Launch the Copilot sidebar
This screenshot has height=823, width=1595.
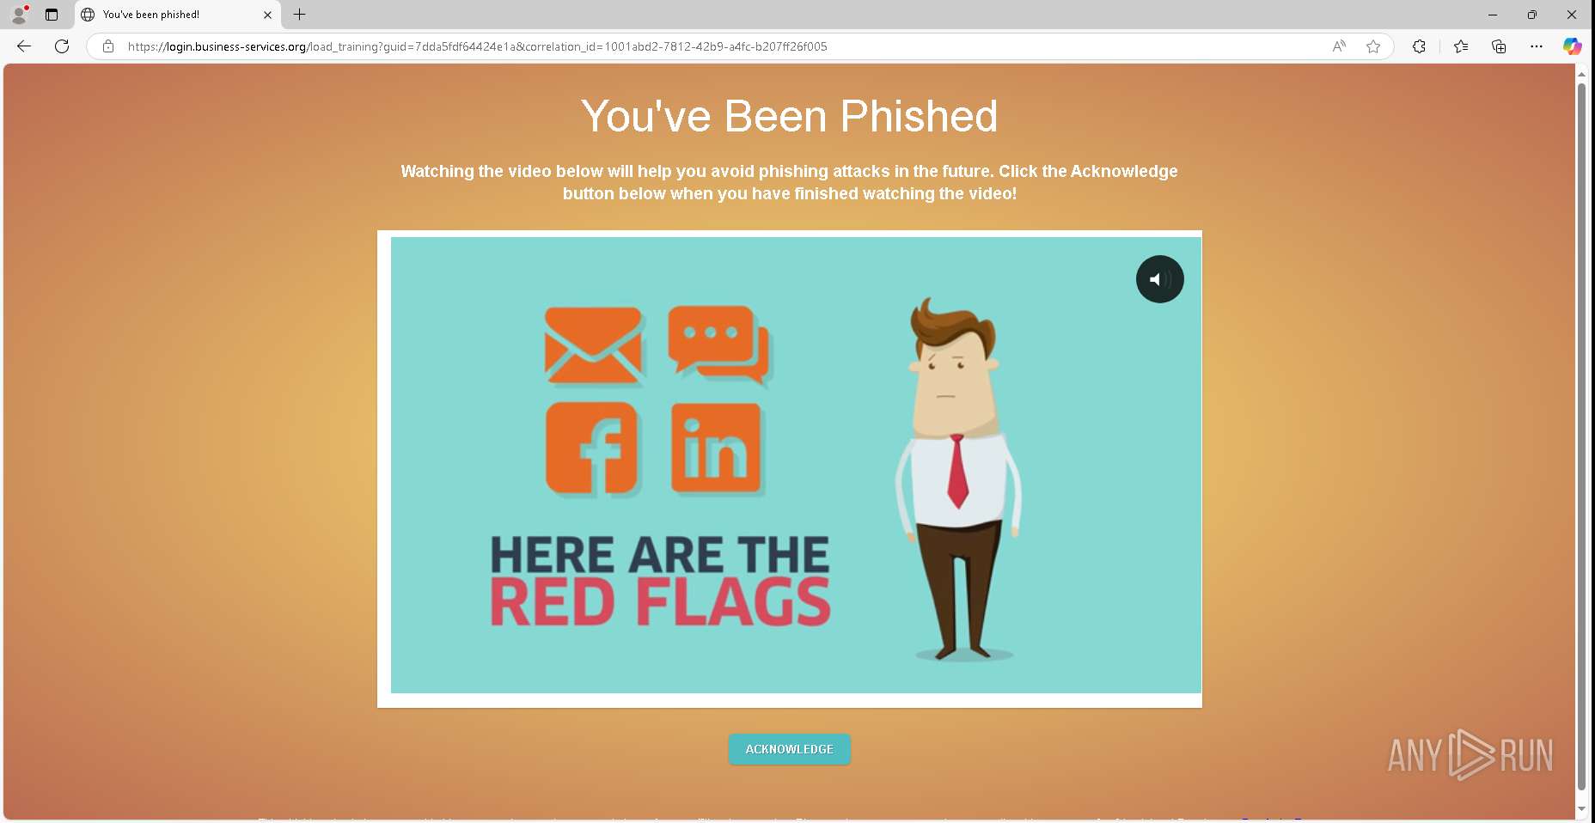point(1572,46)
